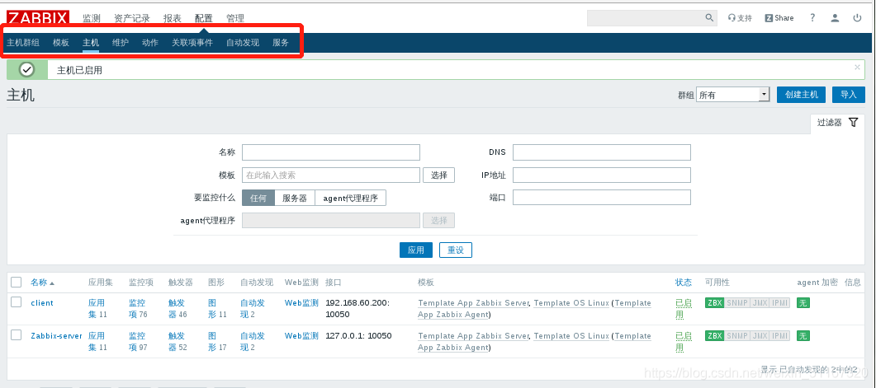The height and width of the screenshot is (388, 876).
Task: Click the 重设 filter button
Action: pyautogui.click(x=455, y=250)
